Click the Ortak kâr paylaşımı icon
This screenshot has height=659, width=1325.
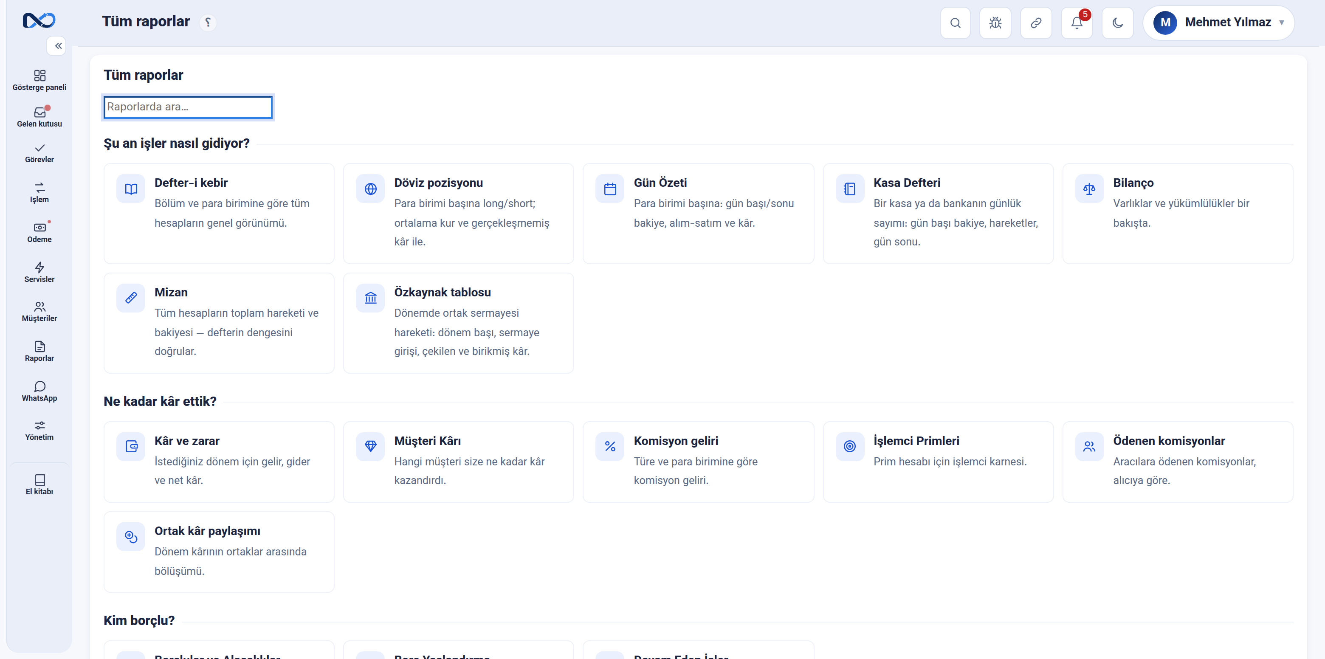coord(131,537)
